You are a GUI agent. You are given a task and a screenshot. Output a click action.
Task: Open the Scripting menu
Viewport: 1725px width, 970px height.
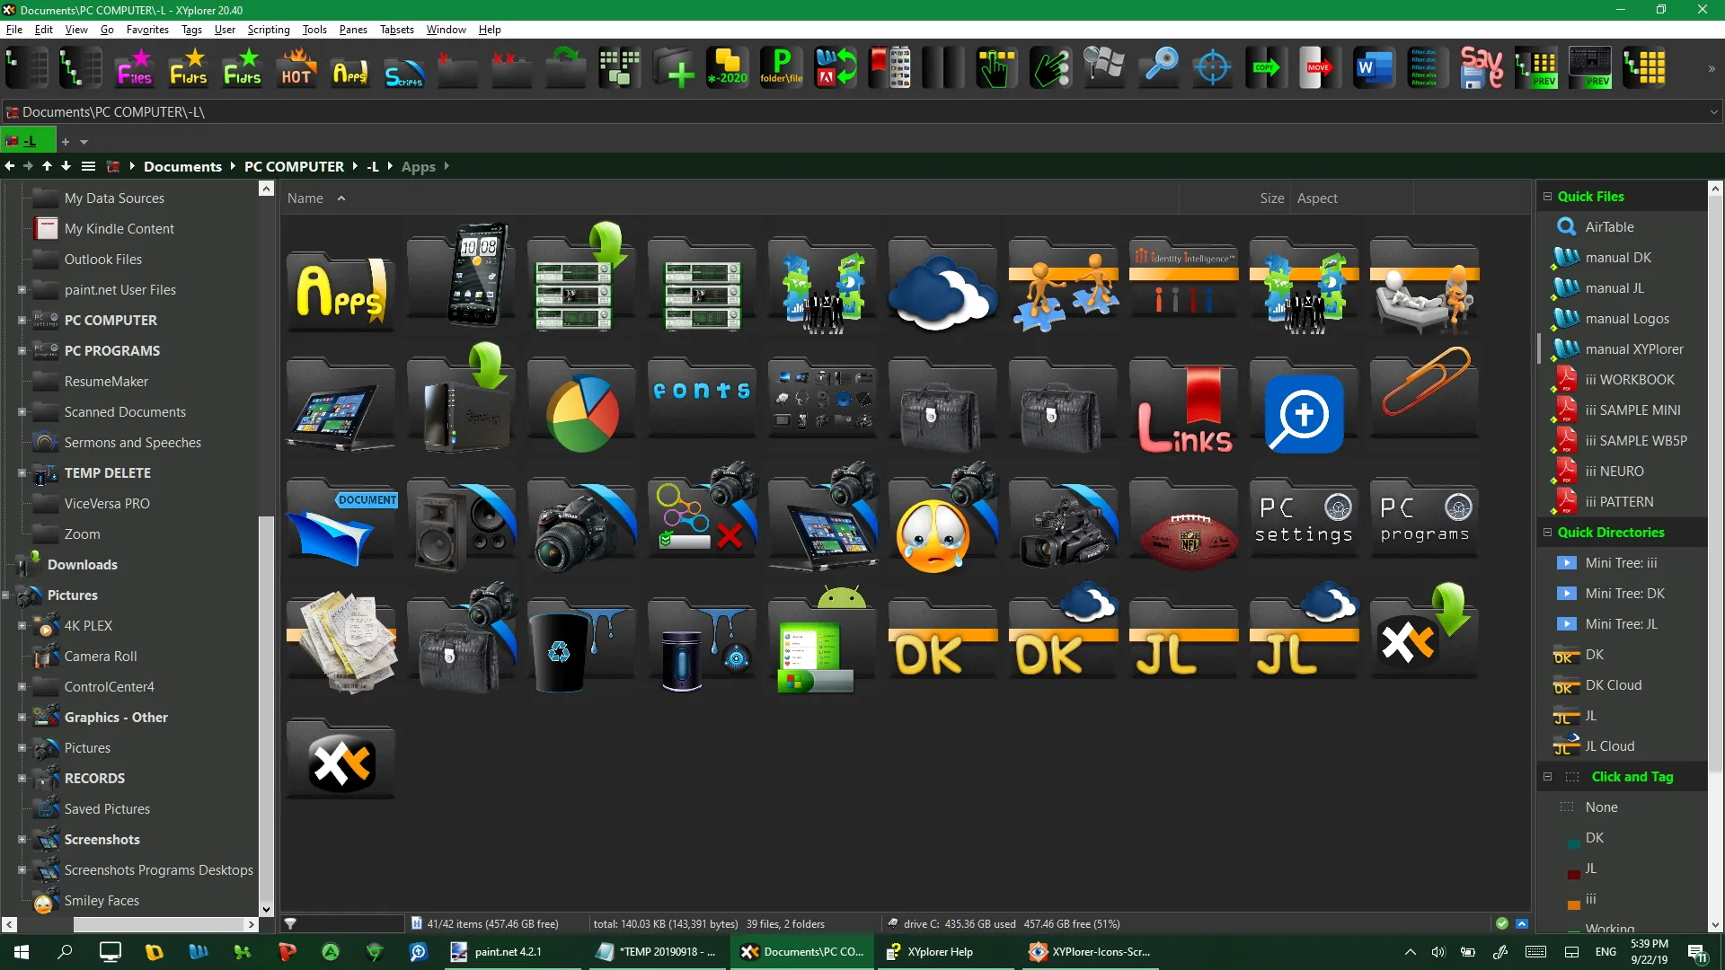(268, 29)
